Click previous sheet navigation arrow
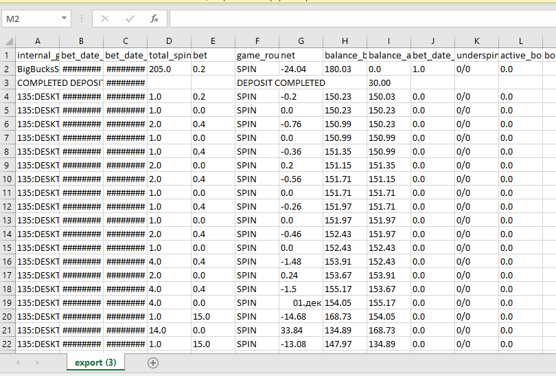Viewport: 556px width, 376px height. pyautogui.click(x=18, y=363)
